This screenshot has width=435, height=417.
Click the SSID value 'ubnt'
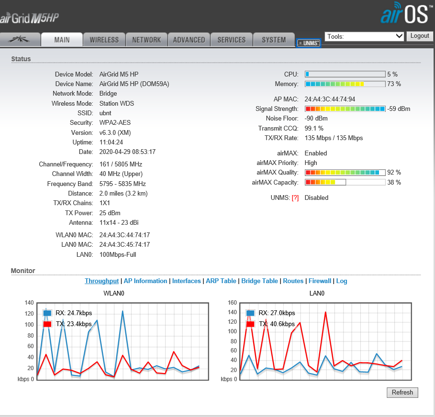pyautogui.click(x=105, y=113)
